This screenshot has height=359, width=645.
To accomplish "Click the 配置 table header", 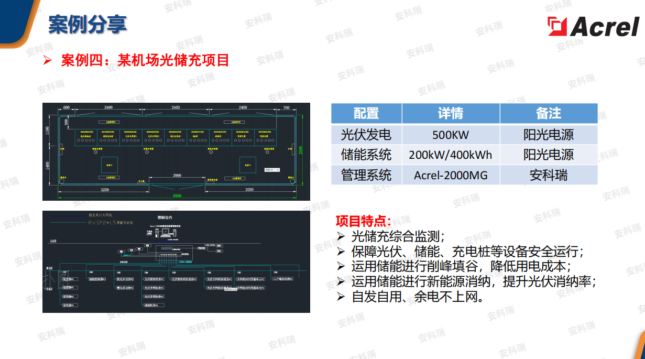I will tap(366, 113).
